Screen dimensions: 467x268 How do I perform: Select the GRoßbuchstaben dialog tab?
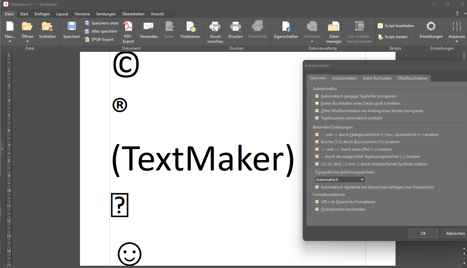(x=413, y=78)
